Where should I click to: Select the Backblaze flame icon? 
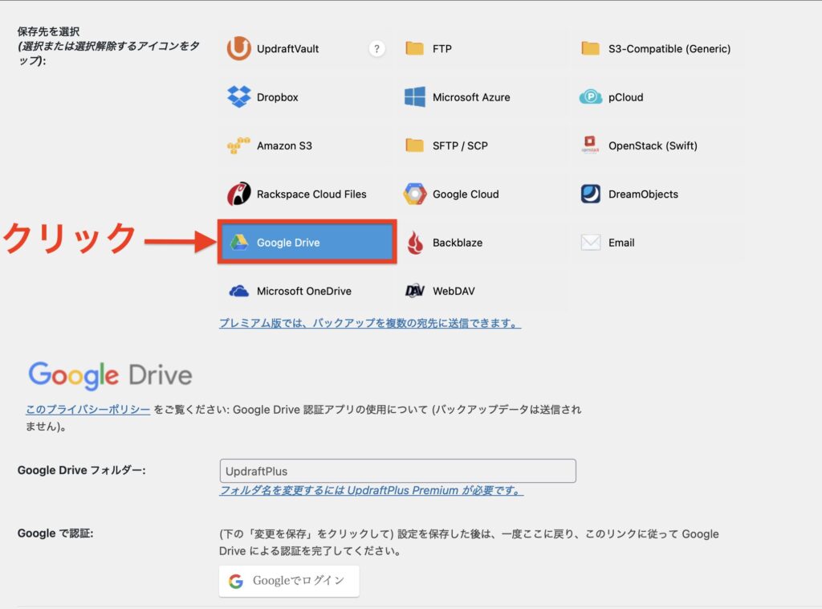point(414,243)
